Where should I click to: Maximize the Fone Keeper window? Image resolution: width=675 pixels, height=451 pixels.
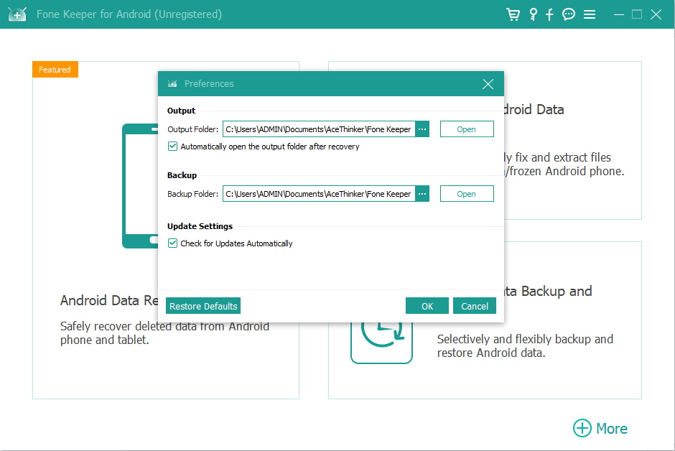pos(637,14)
